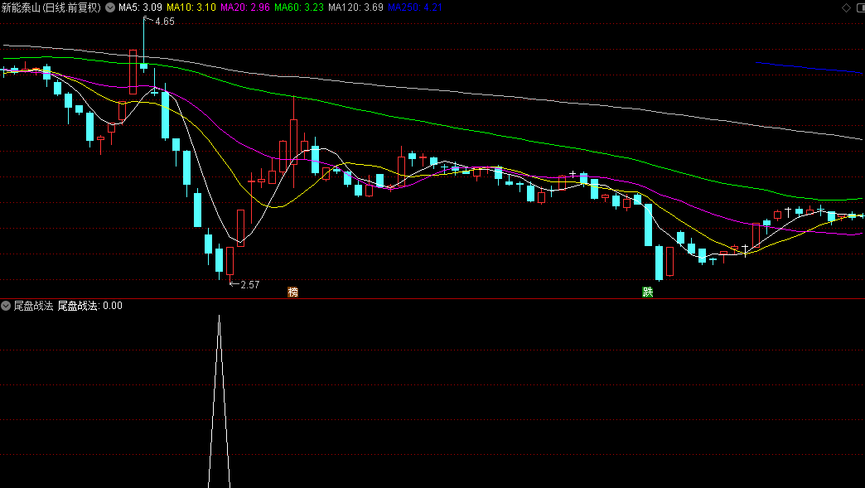Click the MA120: 3.69 label

tap(355, 7)
